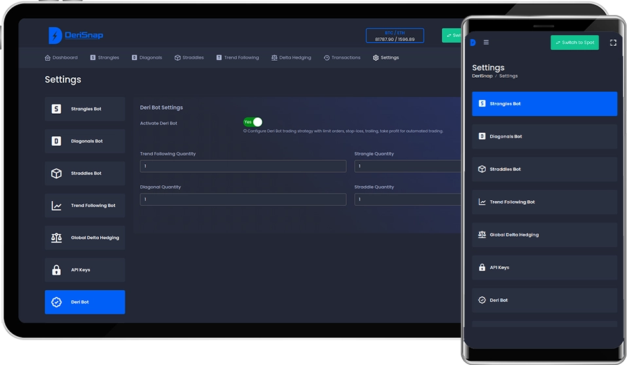
Task: Open the Delta Hedging navigation item
Action: tap(291, 58)
